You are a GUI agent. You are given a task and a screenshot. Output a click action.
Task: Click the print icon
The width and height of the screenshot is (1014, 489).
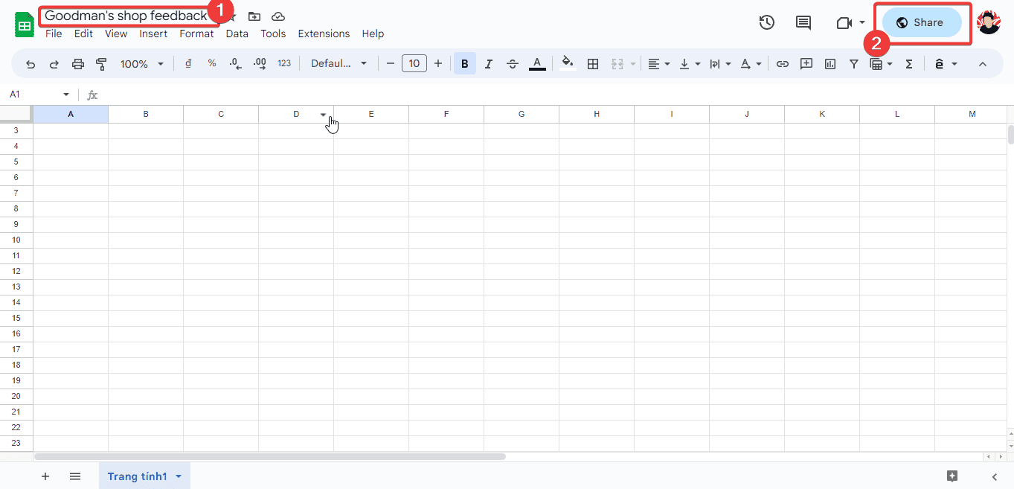pos(78,64)
